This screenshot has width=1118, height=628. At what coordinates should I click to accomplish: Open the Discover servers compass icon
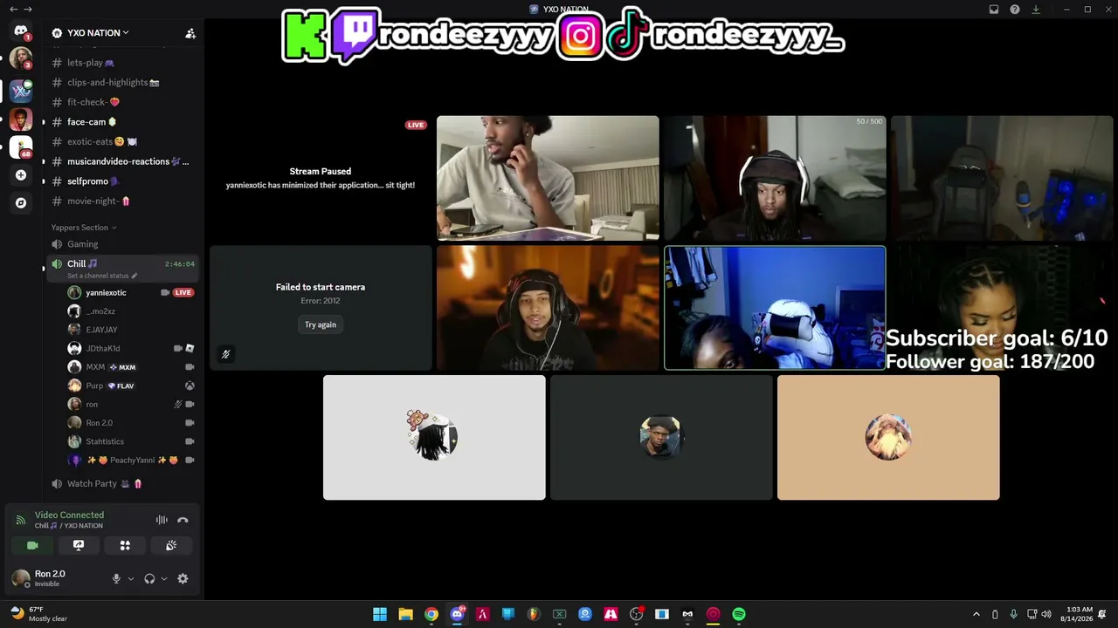point(21,203)
